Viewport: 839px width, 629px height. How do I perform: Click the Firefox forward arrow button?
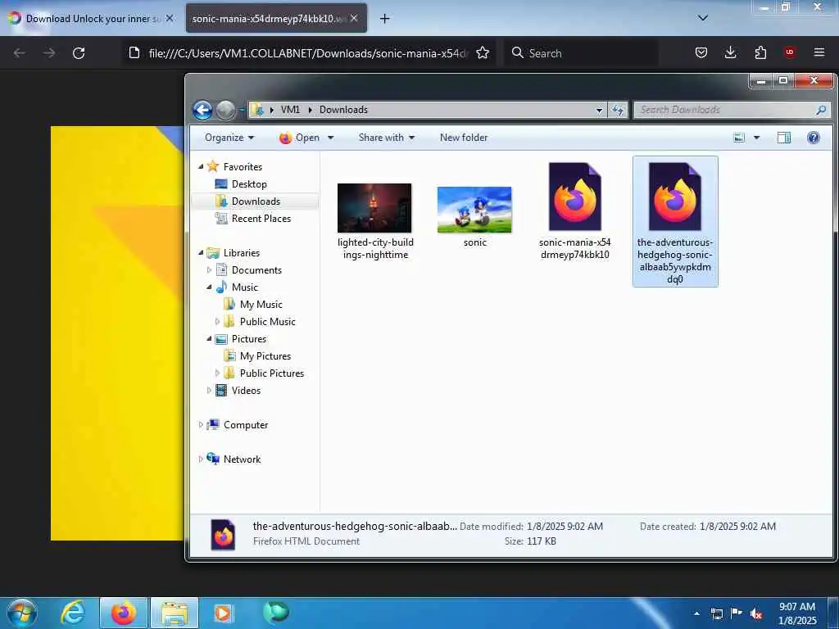tap(49, 53)
